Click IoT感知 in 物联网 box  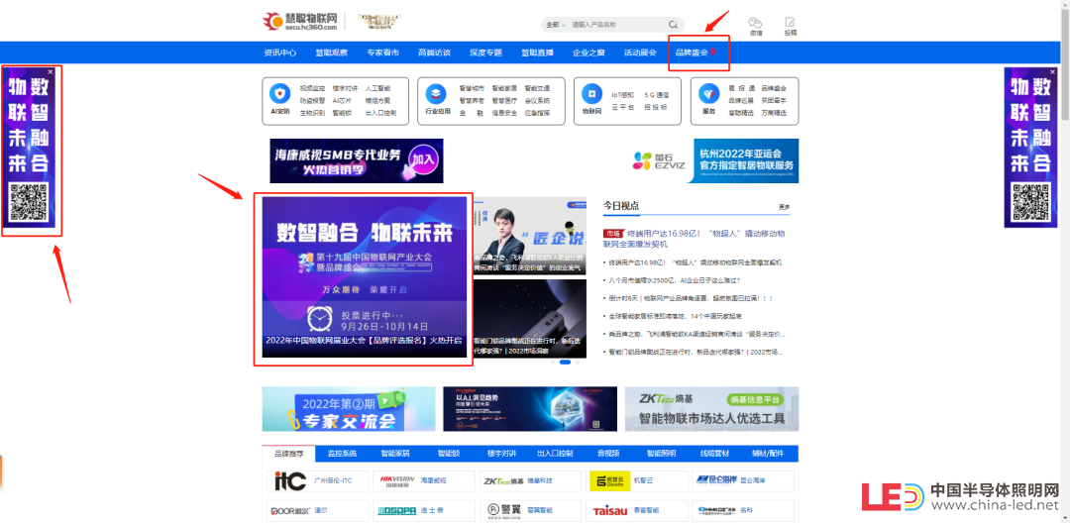[x=622, y=95]
